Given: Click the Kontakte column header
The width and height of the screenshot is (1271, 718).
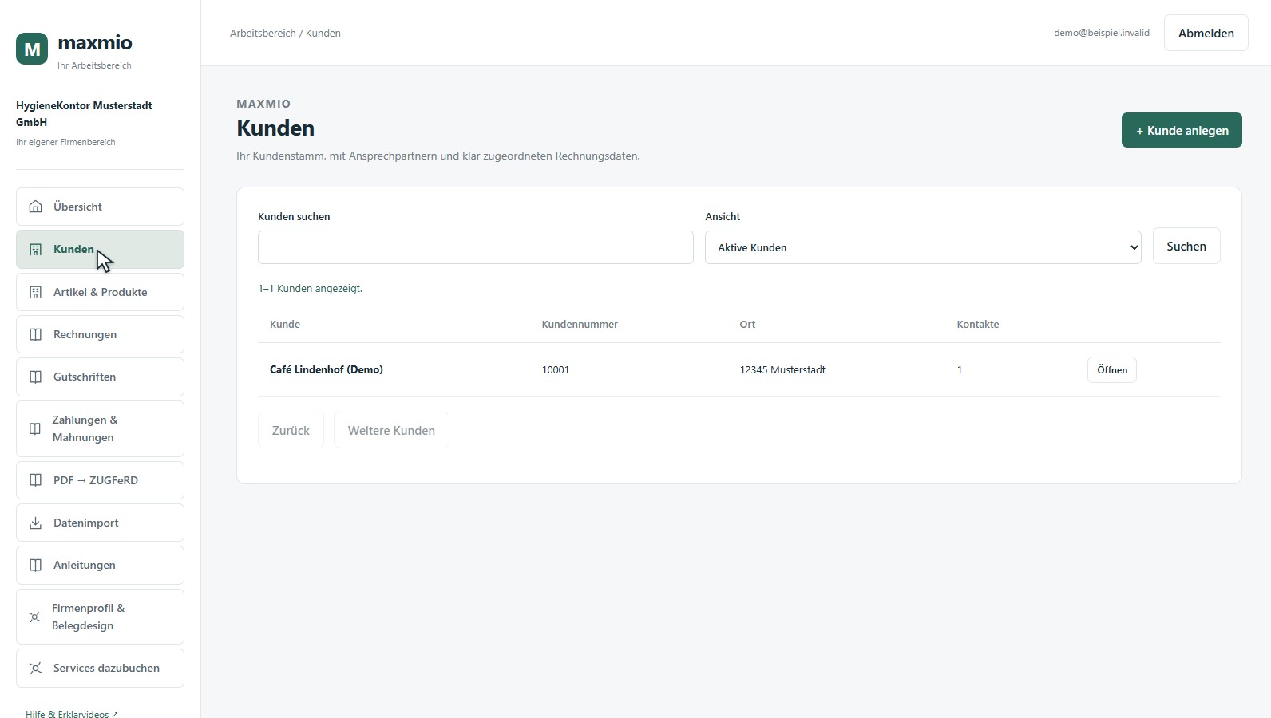Looking at the screenshot, I should click(x=978, y=324).
